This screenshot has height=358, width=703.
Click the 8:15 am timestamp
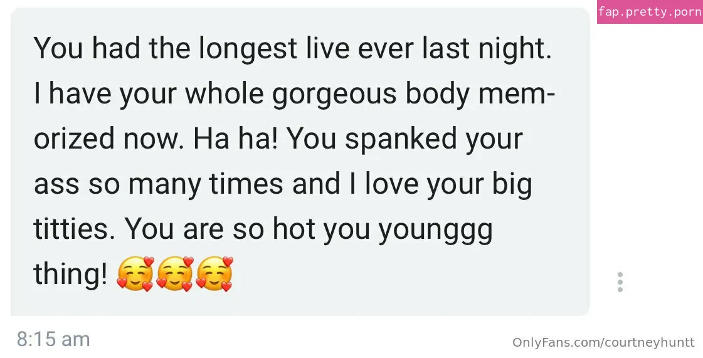(53, 339)
